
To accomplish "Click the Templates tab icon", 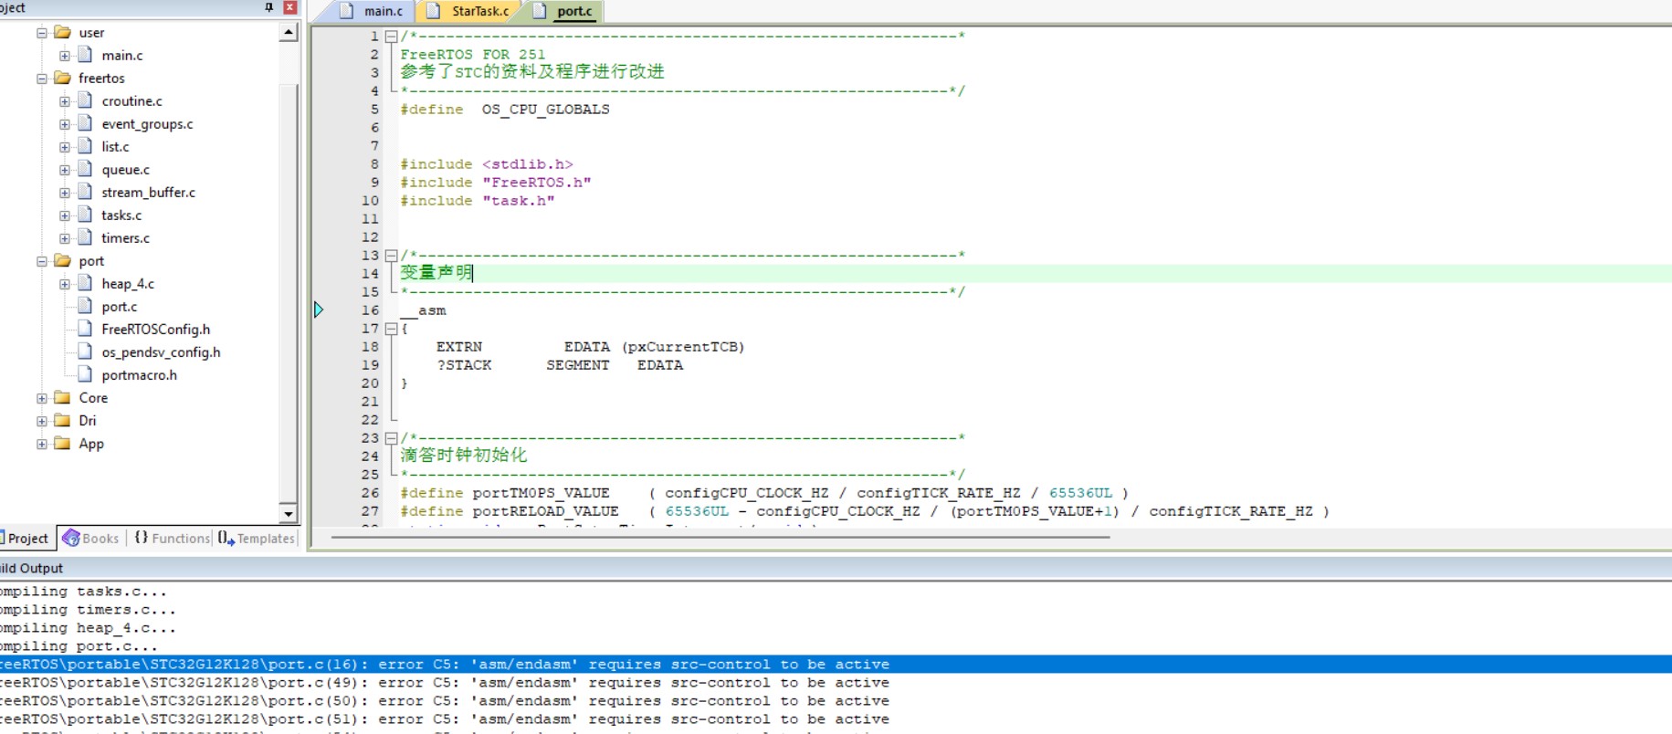I will point(226,538).
